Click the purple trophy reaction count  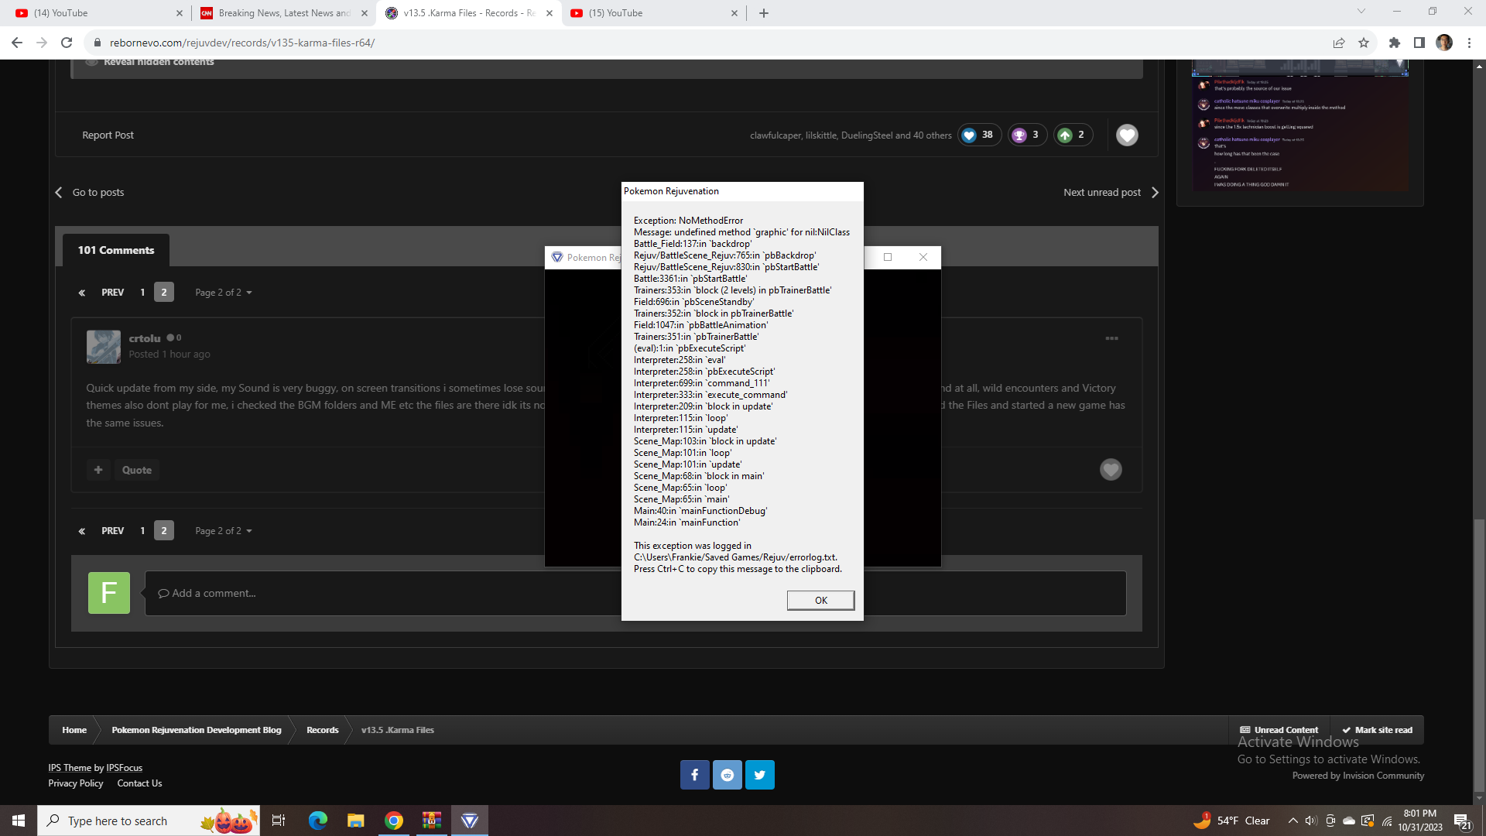point(1027,135)
